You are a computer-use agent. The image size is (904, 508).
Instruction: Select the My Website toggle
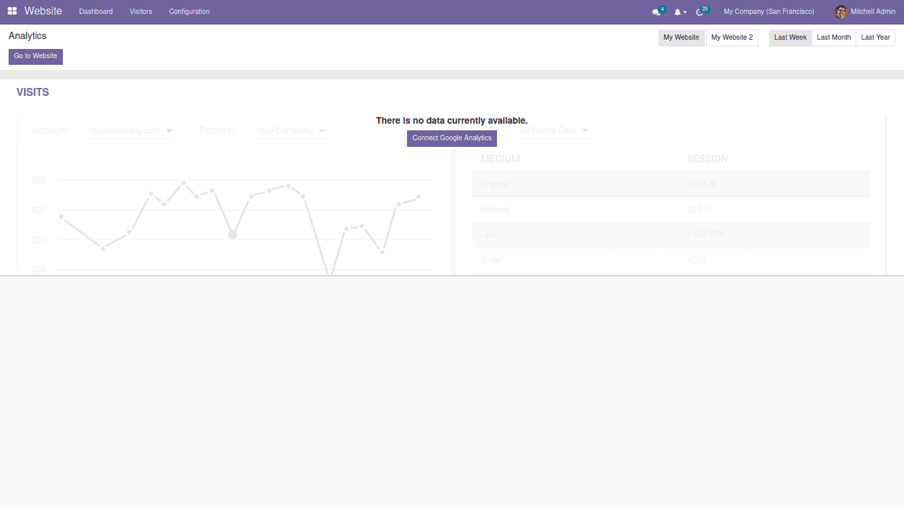681,38
